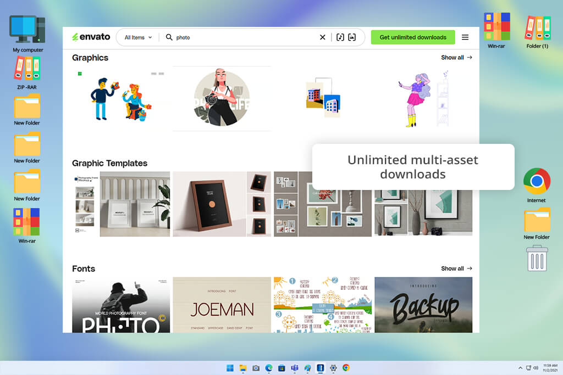Open Microsoft Teams from taskbar

(x=295, y=368)
